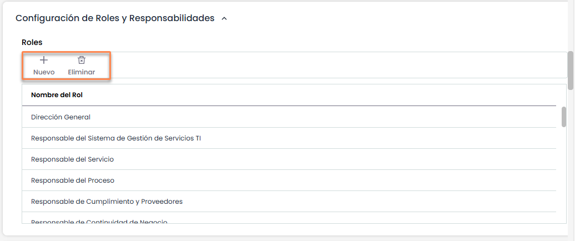This screenshot has height=241, width=575.
Task: Choose the Responsable del Servicio role
Action: (72, 159)
